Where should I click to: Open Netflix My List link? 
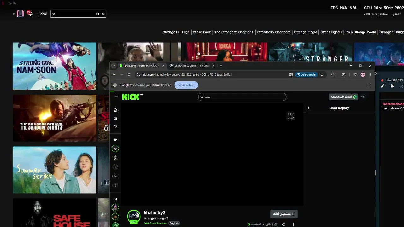point(397,14)
